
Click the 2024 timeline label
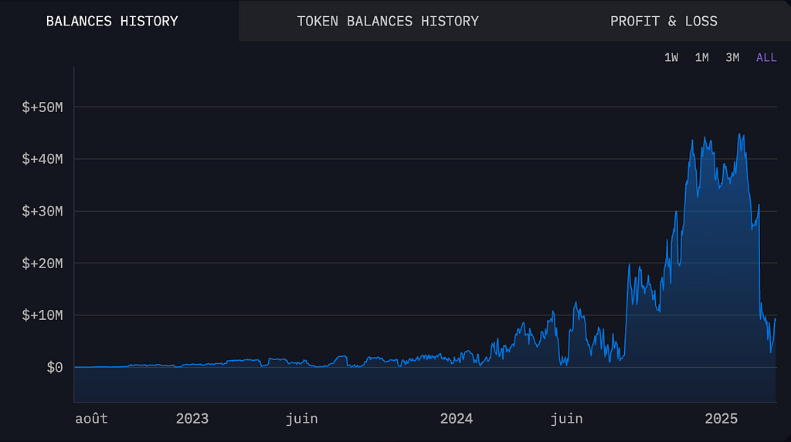click(457, 419)
